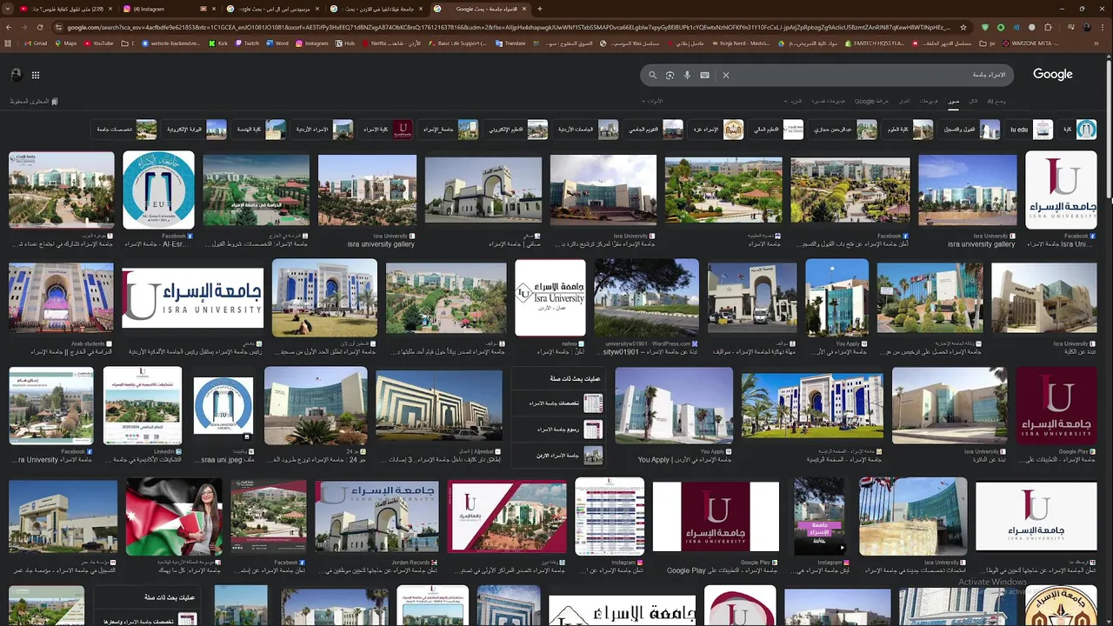Select the 'عبدالرحمن حجازي' suggestion chip
The width and height of the screenshot is (1113, 626).
pos(842,130)
